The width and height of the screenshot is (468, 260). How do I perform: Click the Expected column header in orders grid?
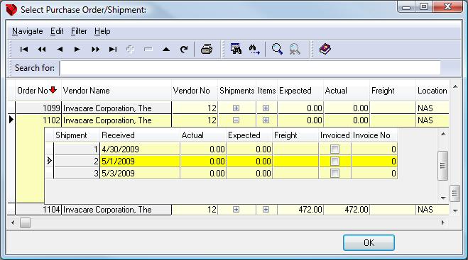pos(300,91)
